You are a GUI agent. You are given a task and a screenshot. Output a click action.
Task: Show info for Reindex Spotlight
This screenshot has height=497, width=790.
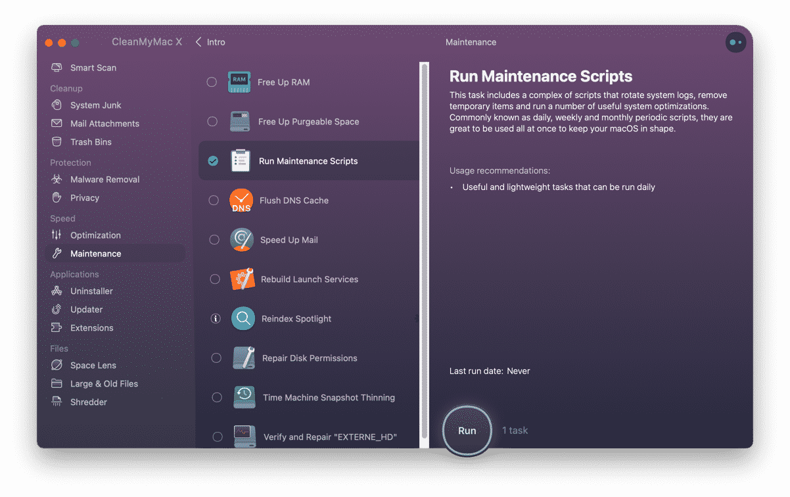pyautogui.click(x=215, y=319)
